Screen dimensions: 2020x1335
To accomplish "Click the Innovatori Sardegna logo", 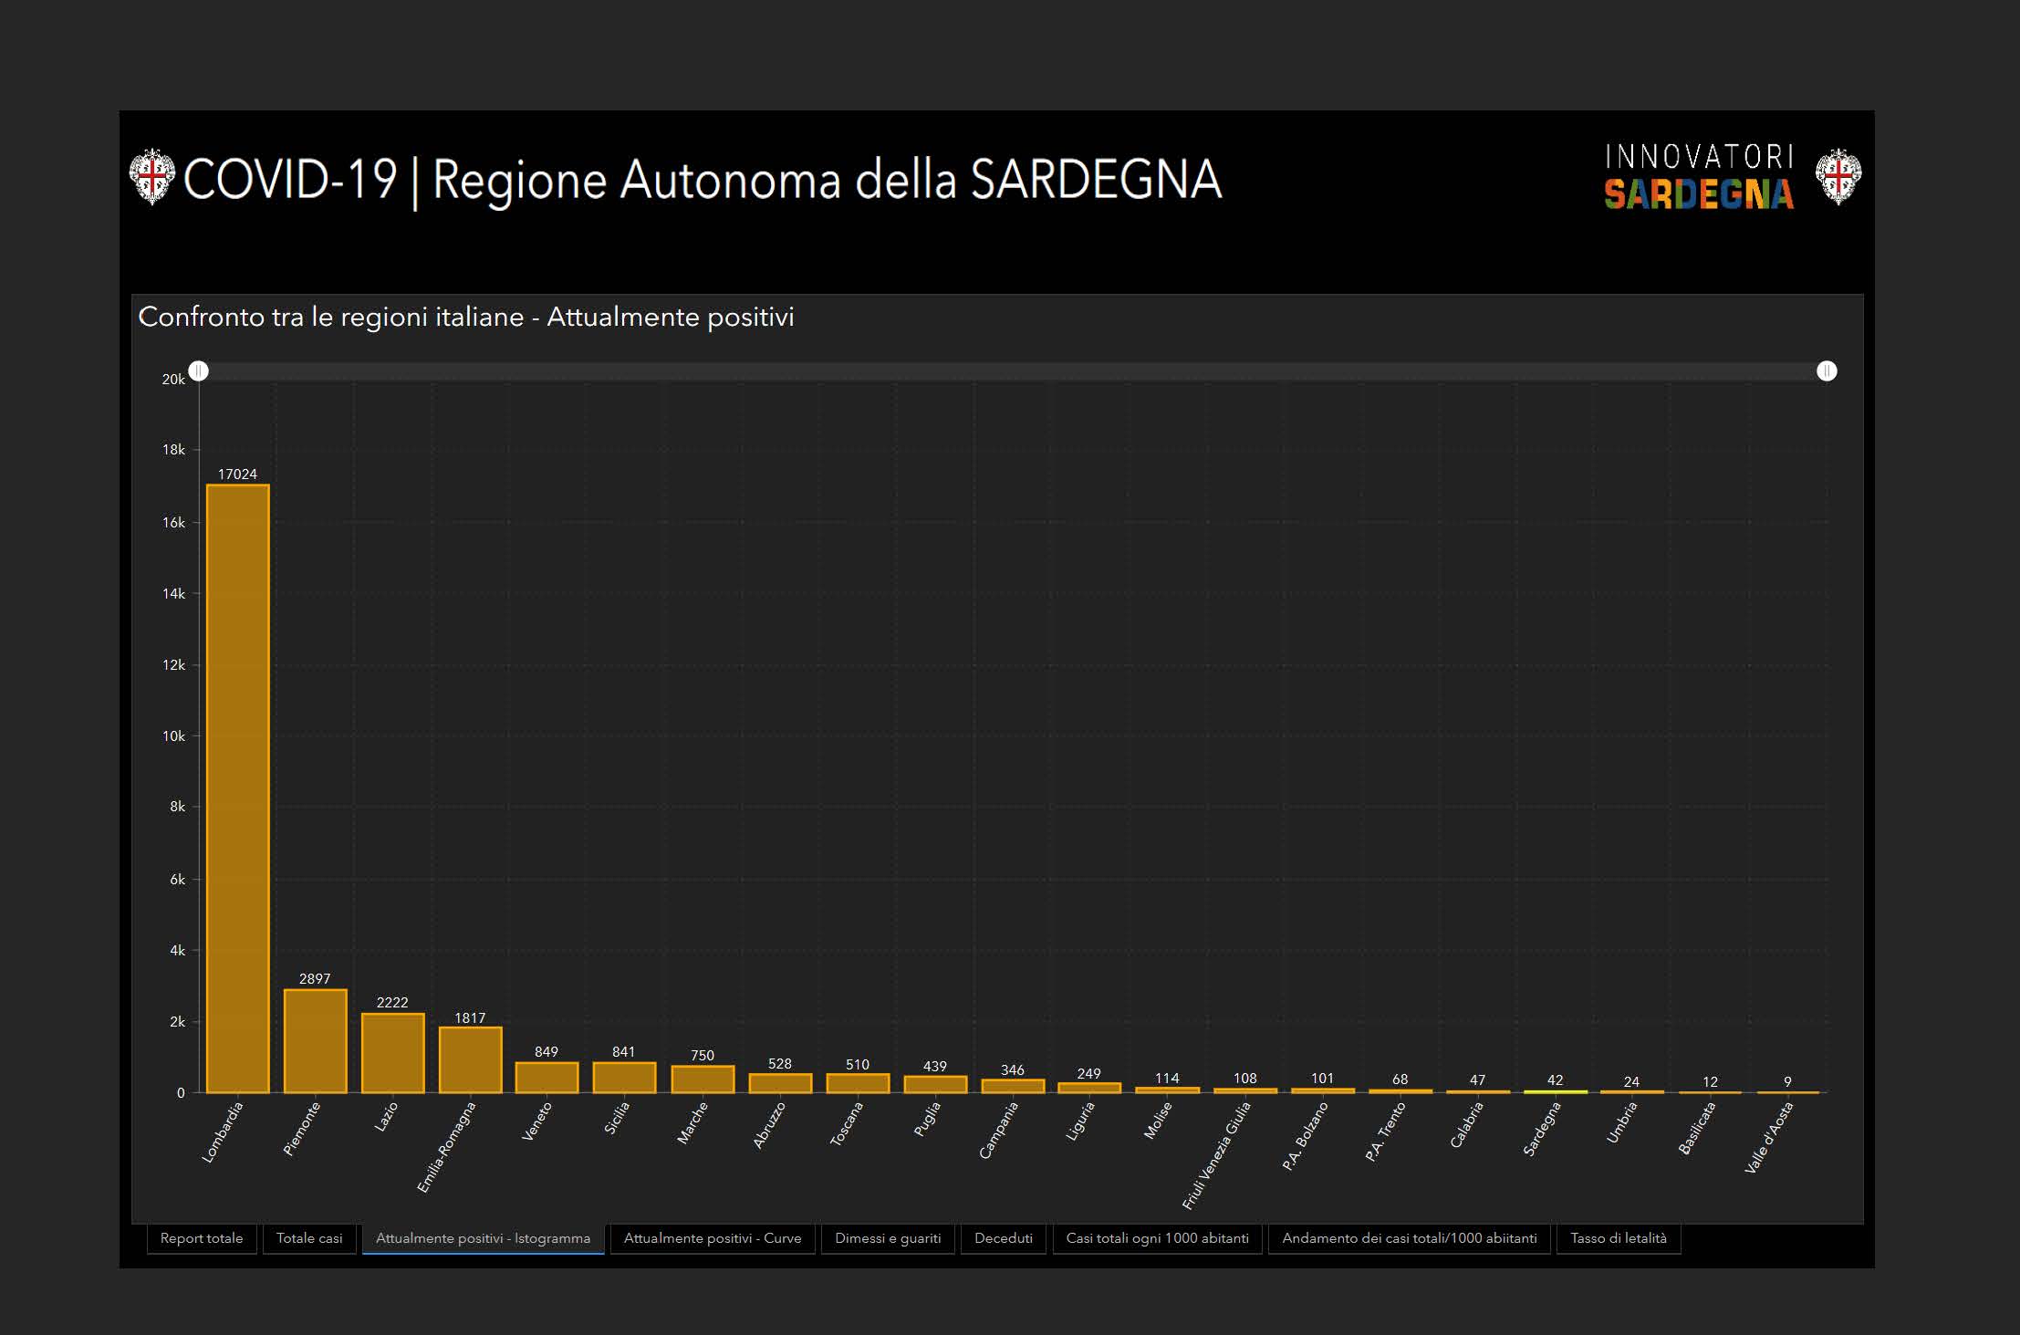I will [x=1699, y=177].
